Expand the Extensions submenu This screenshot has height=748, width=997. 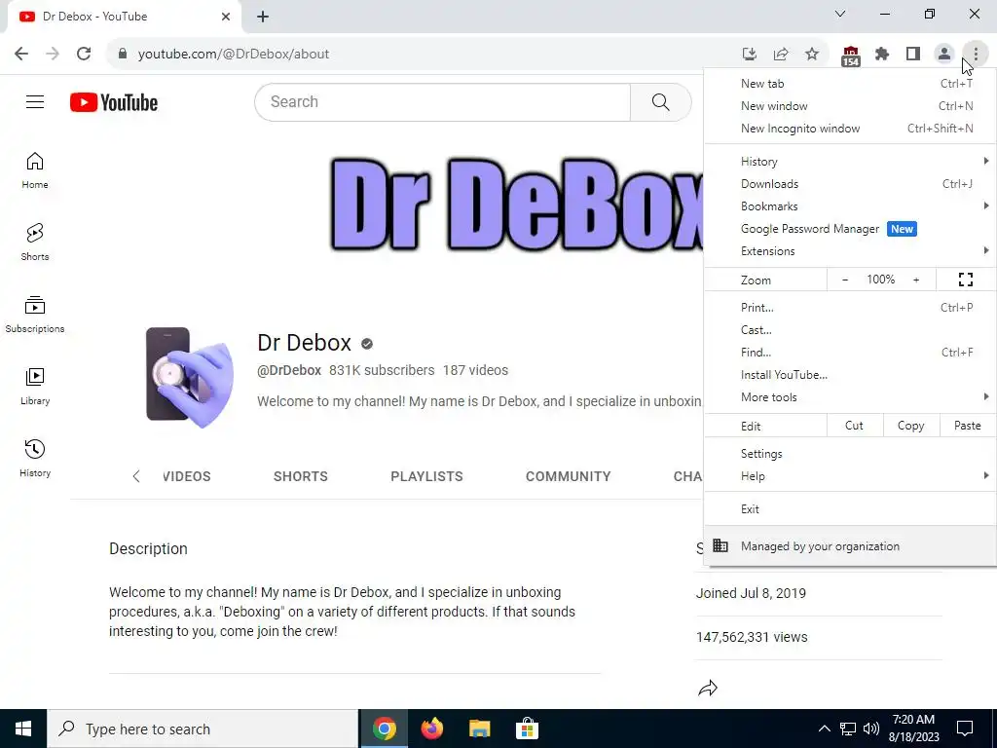click(x=850, y=250)
